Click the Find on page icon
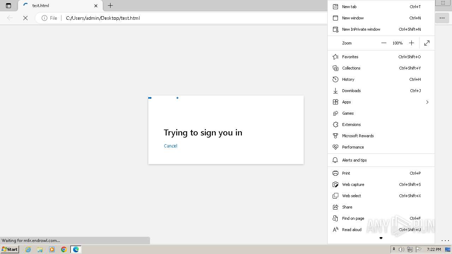Screen dimensions: 452x254 point(335,218)
